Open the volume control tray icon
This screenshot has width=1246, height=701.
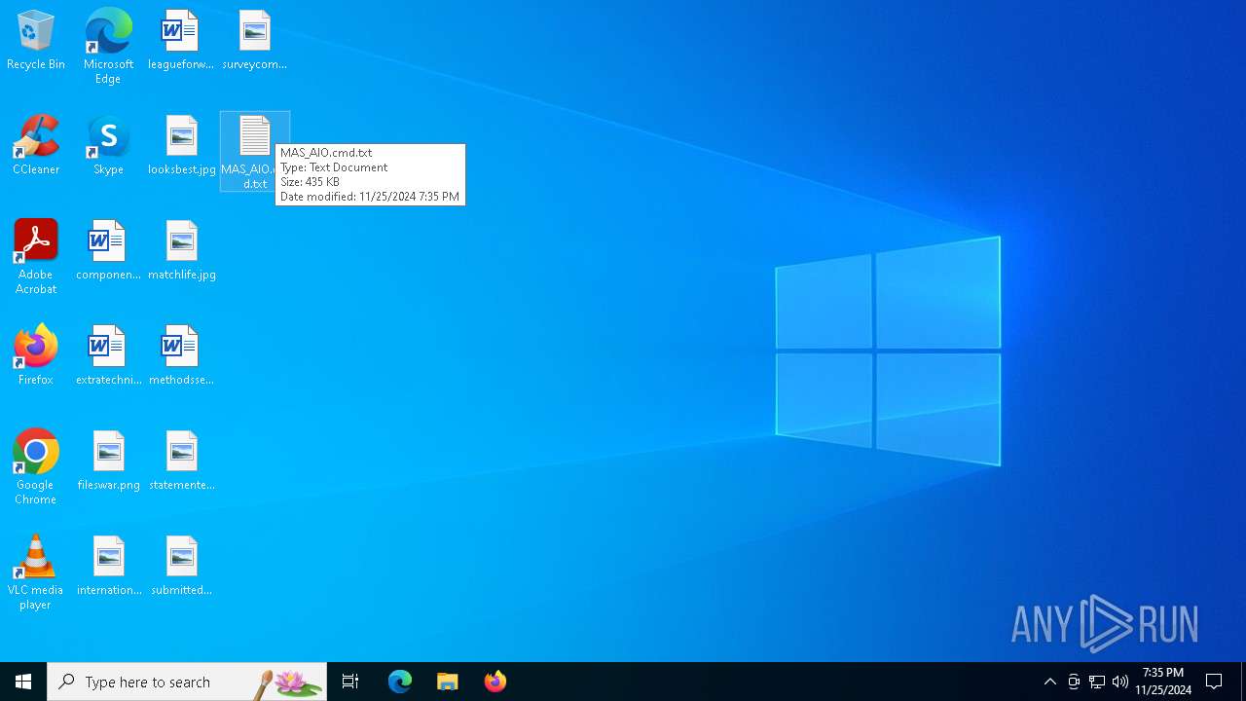tap(1120, 682)
